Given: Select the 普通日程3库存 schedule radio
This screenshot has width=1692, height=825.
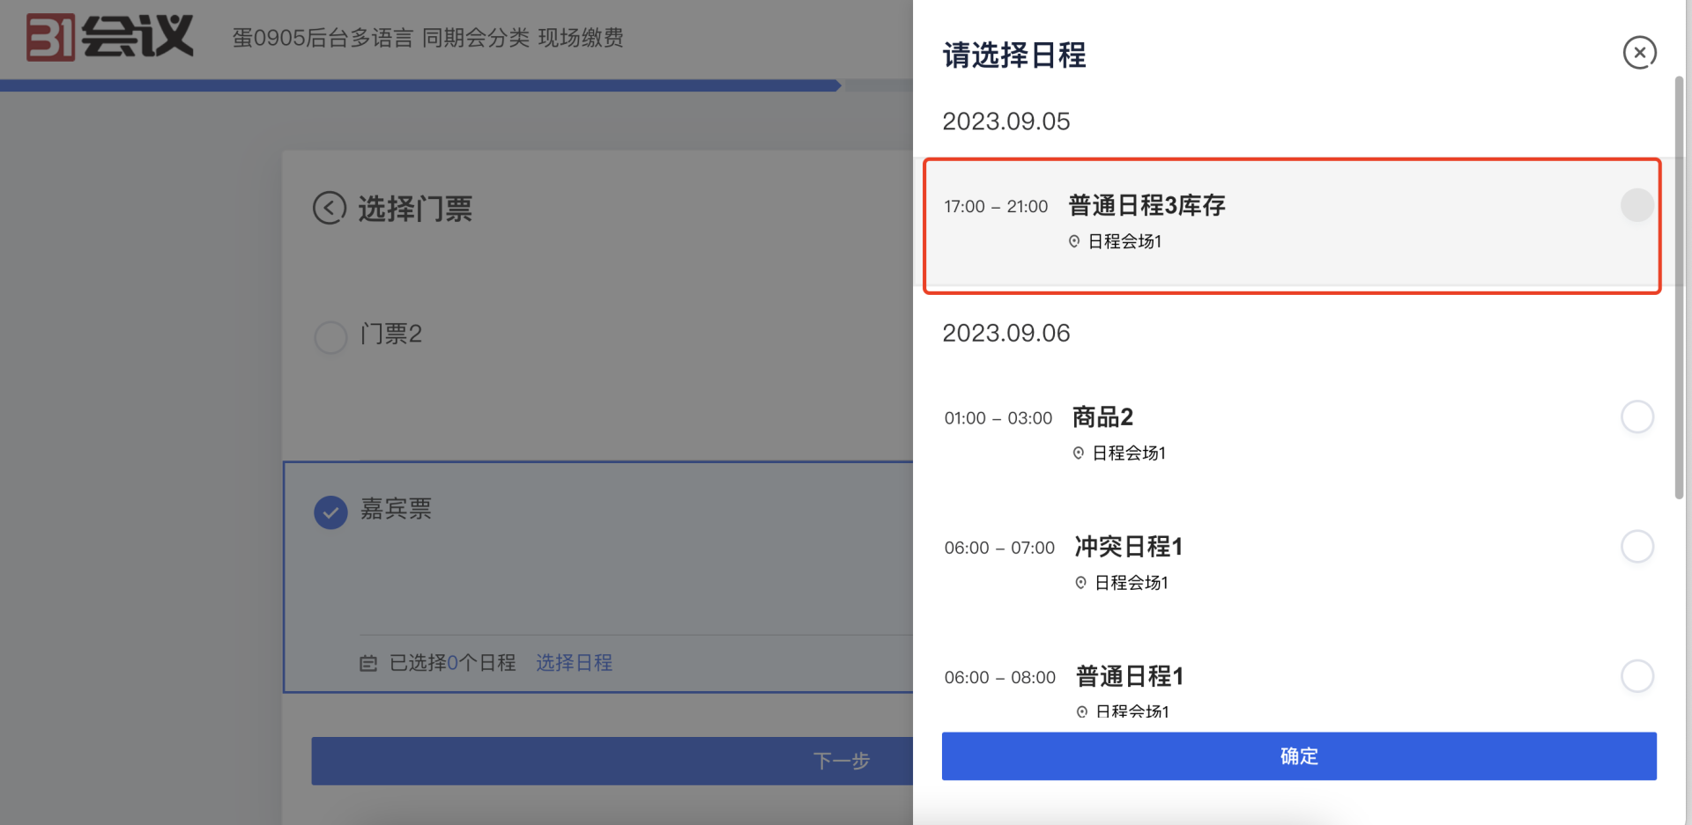Looking at the screenshot, I should coord(1636,205).
